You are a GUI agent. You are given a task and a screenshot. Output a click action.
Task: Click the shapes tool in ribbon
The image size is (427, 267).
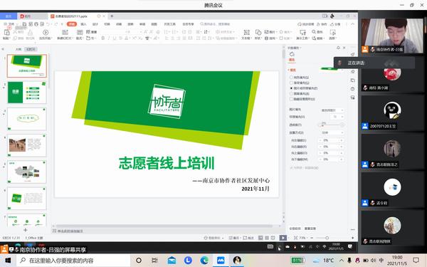click(258, 35)
